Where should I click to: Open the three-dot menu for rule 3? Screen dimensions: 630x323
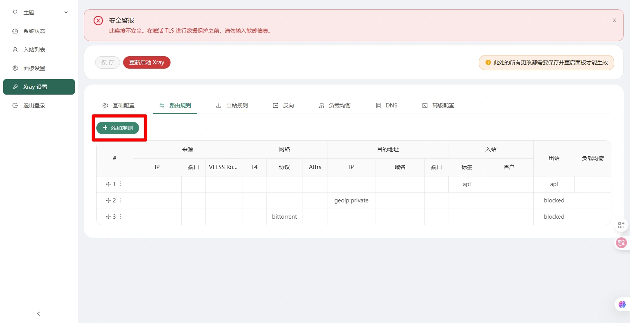click(121, 216)
